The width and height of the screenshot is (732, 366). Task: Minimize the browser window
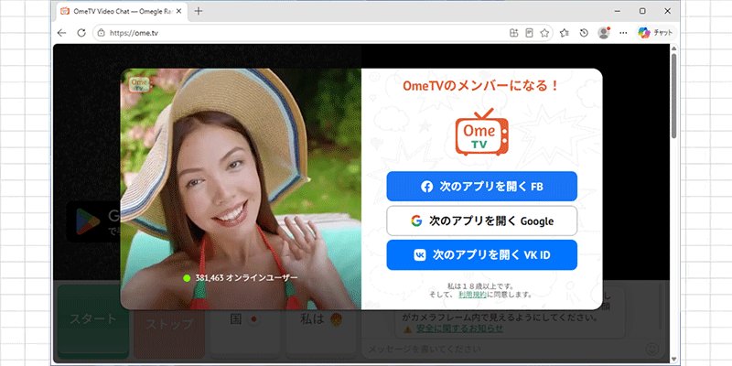click(x=618, y=11)
